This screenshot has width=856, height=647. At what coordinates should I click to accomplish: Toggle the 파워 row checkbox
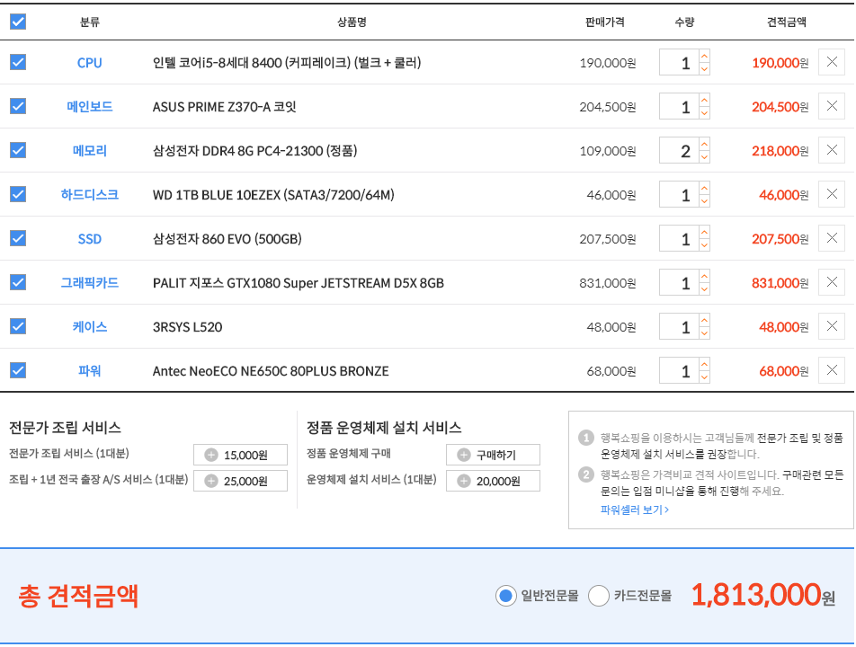click(18, 370)
